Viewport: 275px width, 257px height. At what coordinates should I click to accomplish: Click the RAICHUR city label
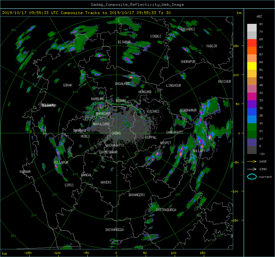pos(225,82)
